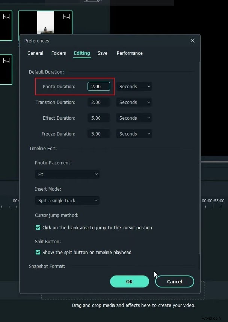This screenshot has width=228, height=322.
Task: Open the Freeze Duration units dropdown
Action: coord(134,134)
